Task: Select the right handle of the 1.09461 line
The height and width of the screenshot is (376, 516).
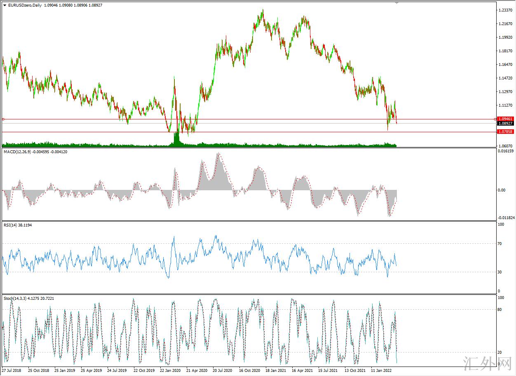Action: tap(495, 119)
